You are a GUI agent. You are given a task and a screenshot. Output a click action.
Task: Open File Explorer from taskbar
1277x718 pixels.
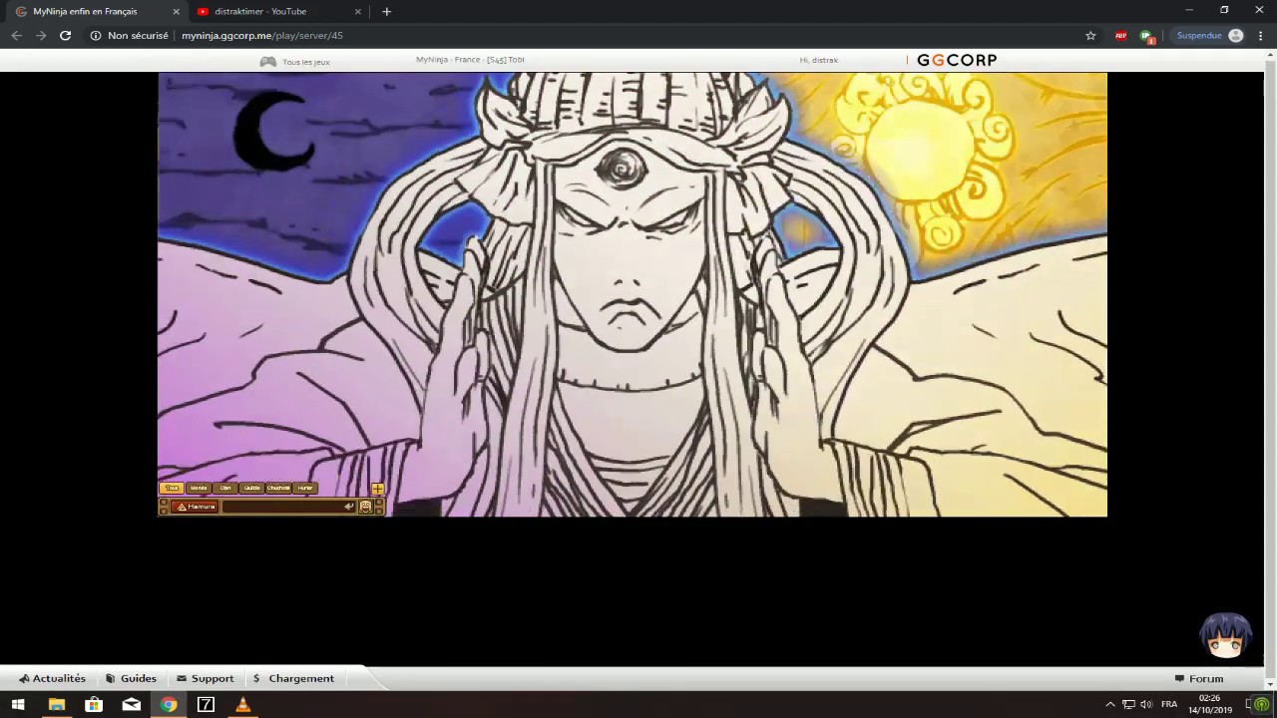(57, 704)
